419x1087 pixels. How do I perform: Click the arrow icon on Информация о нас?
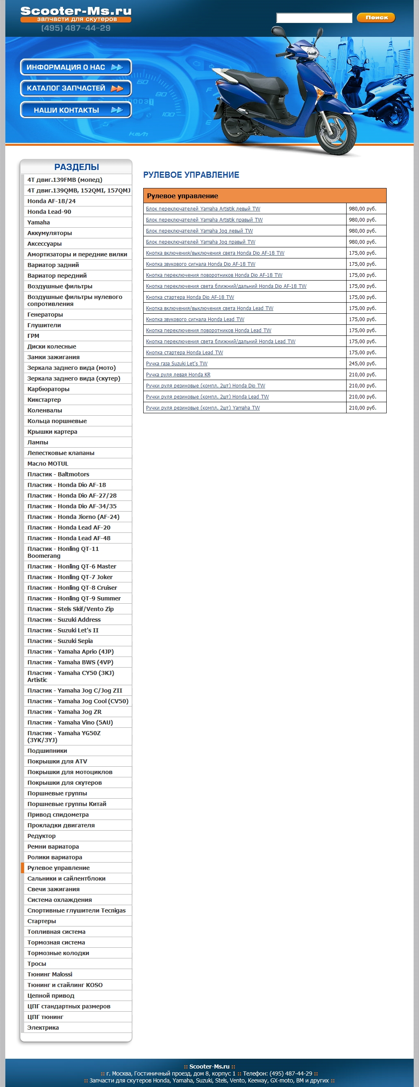coord(117,67)
